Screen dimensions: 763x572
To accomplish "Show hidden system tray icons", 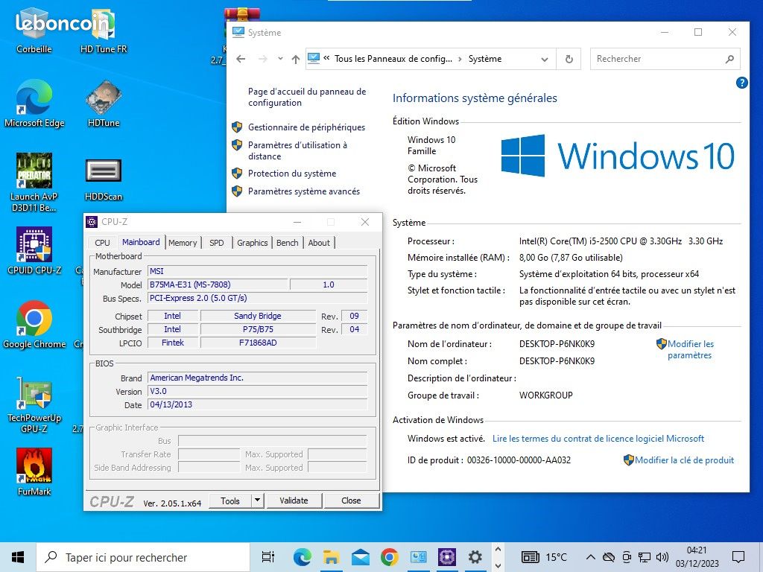I will [x=590, y=557].
